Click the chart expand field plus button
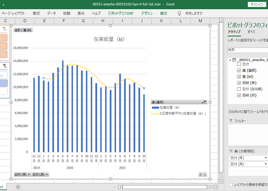The image size is (268, 191). [200, 175]
